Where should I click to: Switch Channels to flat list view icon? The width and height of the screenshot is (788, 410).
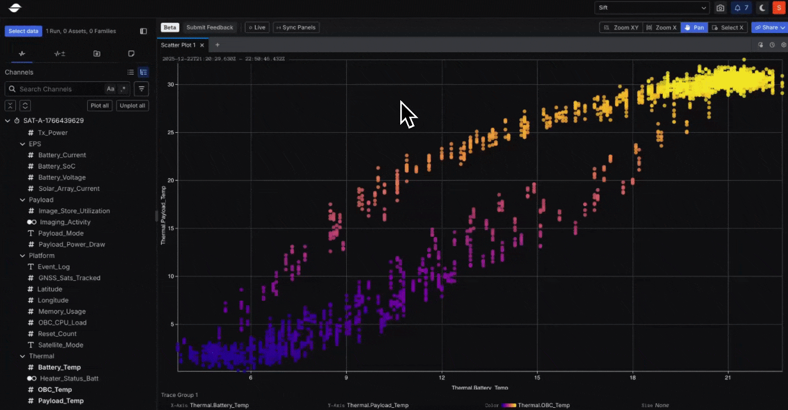(130, 72)
